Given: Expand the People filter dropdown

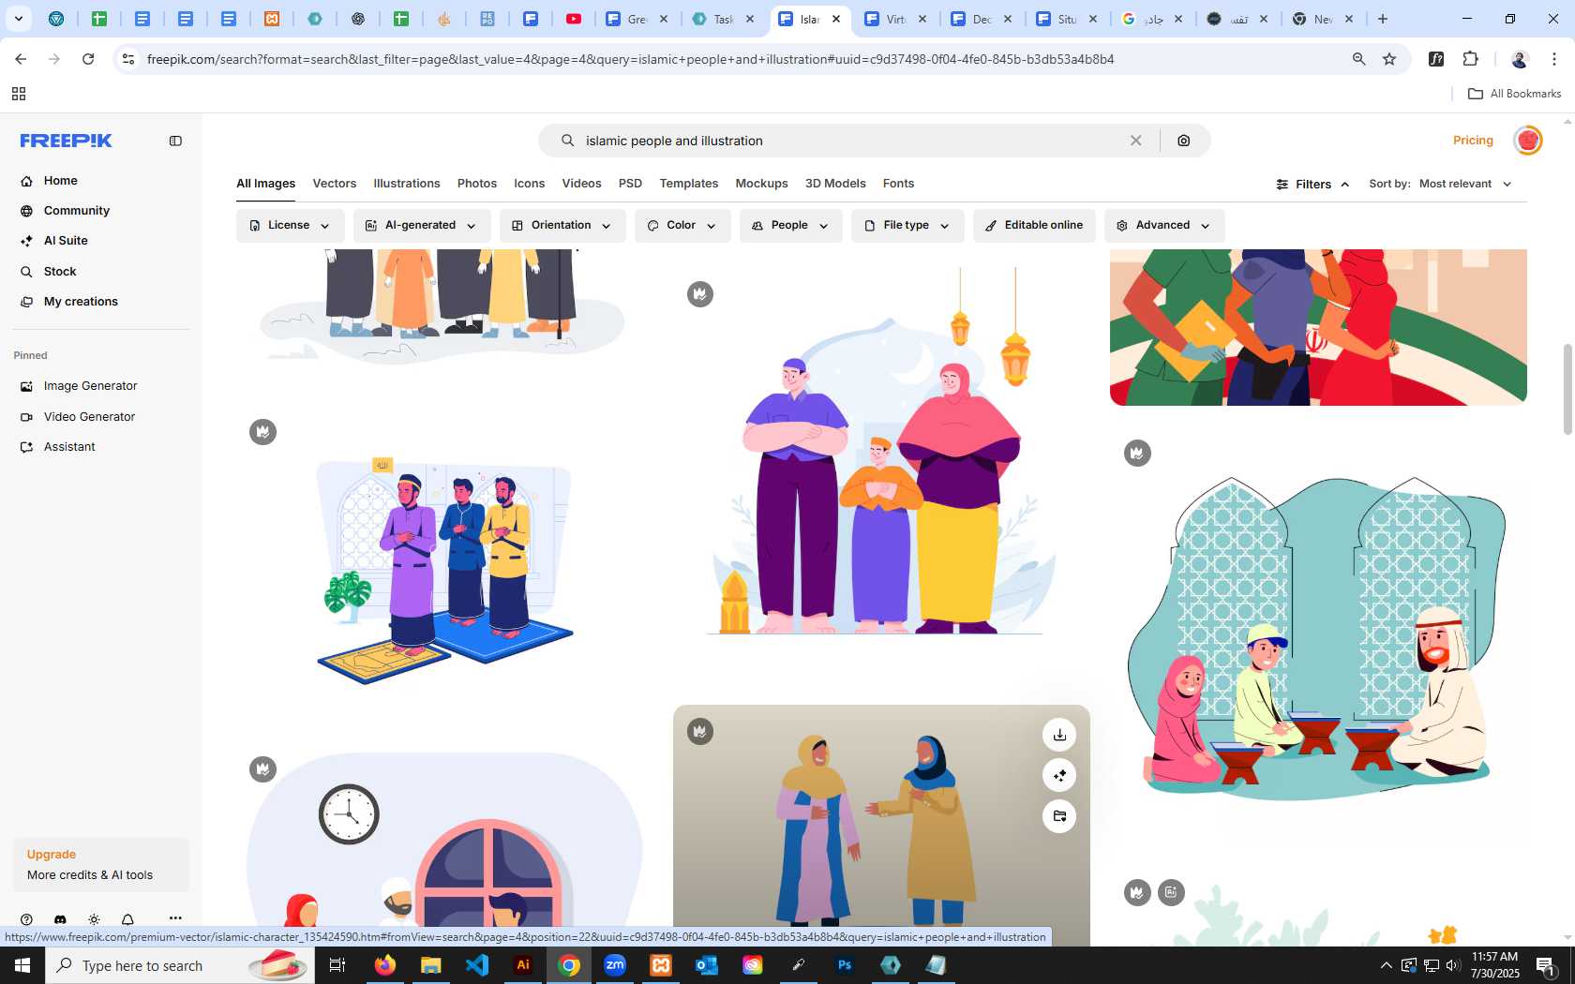Looking at the screenshot, I should 789,226.
